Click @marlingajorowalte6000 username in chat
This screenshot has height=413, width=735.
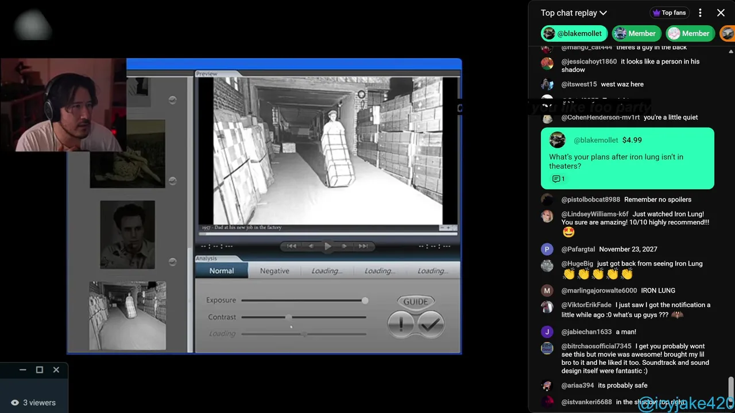[x=599, y=291]
